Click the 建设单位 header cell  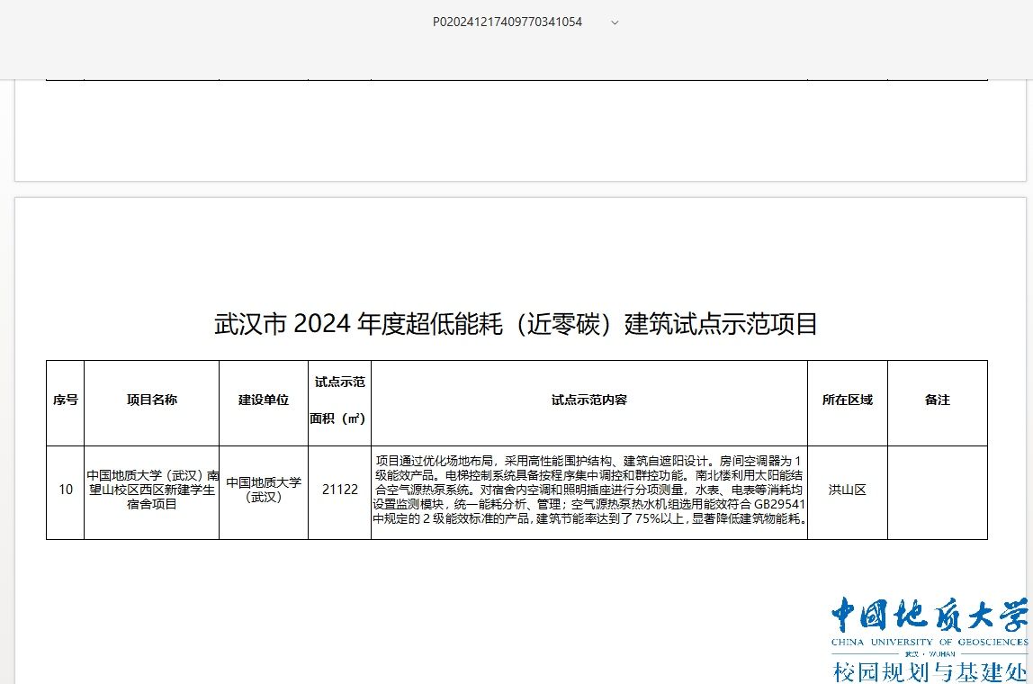263,402
